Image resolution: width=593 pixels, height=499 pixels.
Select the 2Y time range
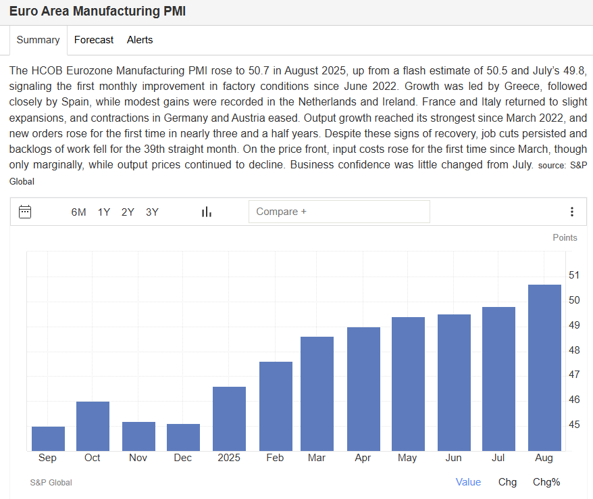[x=128, y=212]
